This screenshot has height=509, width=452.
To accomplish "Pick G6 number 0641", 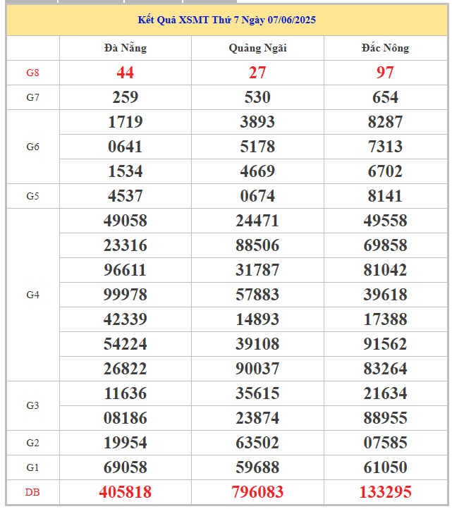I will coord(126,147).
